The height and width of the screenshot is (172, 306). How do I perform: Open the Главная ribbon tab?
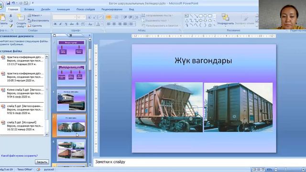pyautogui.click(x=13, y=9)
